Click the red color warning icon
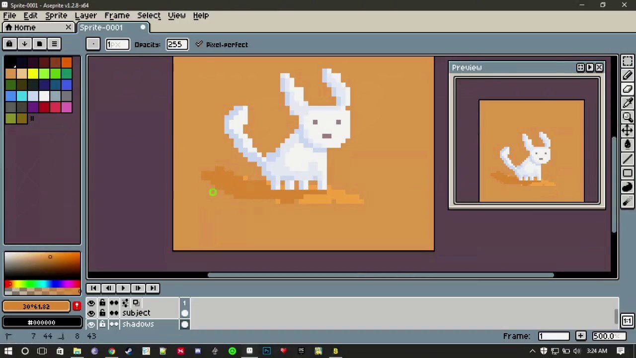Screen dimensions: 636x358 [x=77, y=306]
